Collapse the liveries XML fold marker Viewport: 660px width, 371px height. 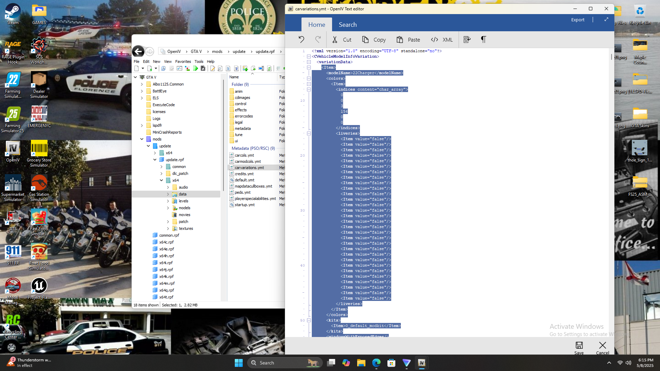(309, 133)
